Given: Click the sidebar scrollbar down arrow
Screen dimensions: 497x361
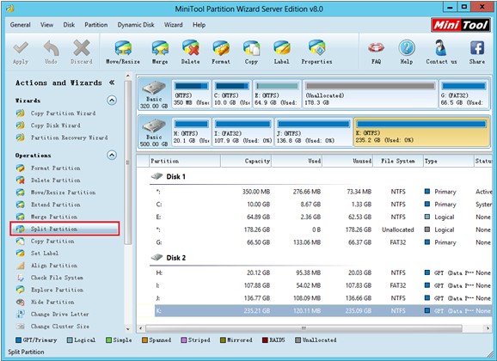Looking at the screenshot, I should coord(128,328).
